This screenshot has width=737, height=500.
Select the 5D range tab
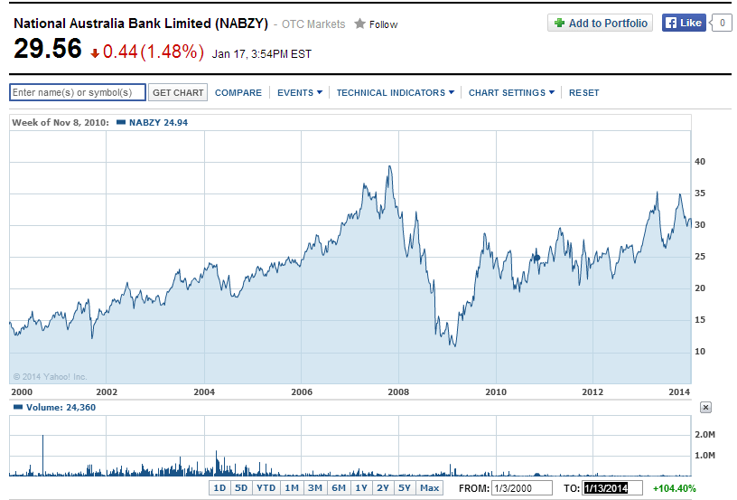point(241,487)
